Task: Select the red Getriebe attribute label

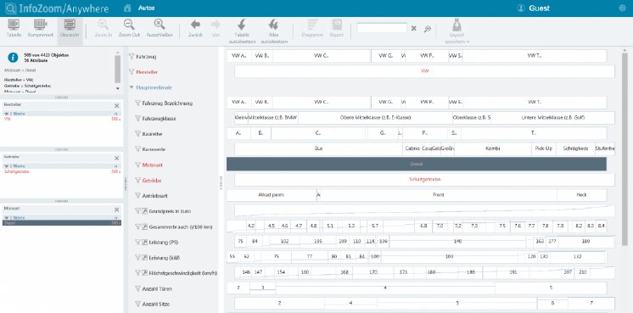Action: 151,181
